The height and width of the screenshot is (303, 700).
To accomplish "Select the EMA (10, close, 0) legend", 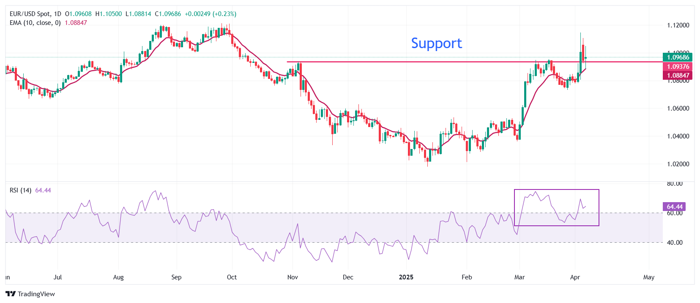I will (x=35, y=23).
